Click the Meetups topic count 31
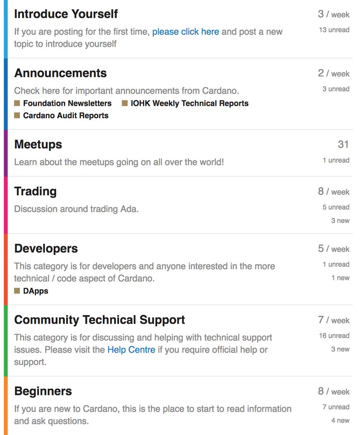This screenshot has height=435, width=363. coord(343,145)
